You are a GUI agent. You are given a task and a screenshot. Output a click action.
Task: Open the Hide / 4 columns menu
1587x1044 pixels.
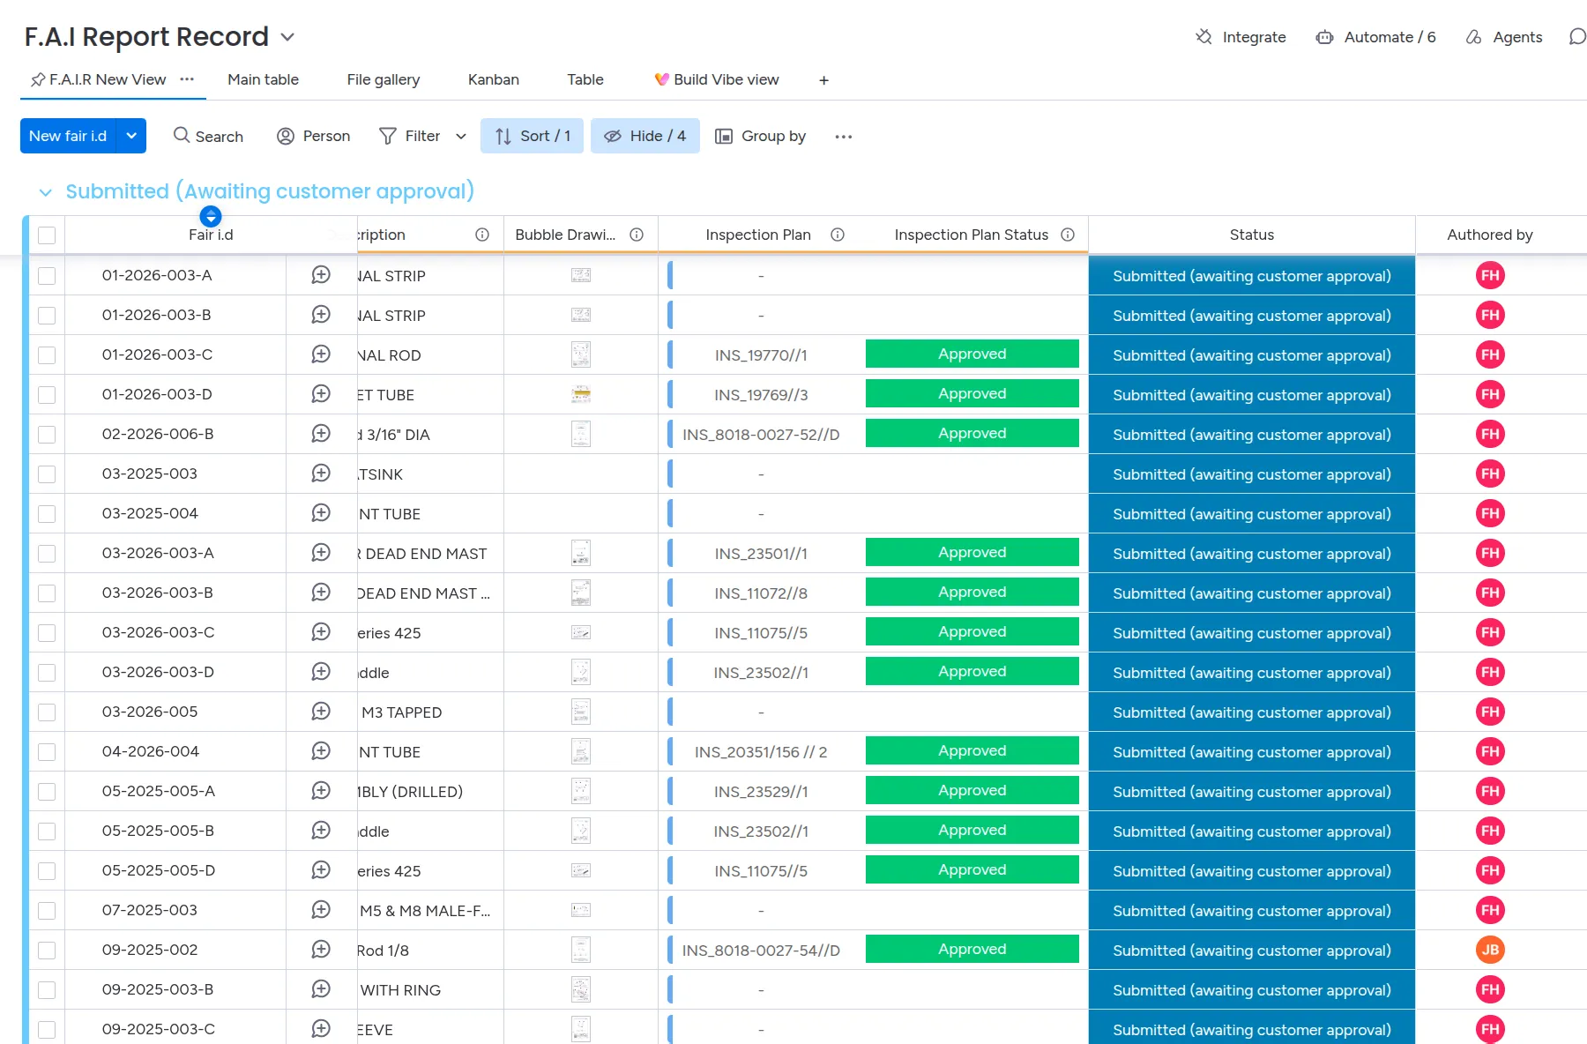click(644, 136)
